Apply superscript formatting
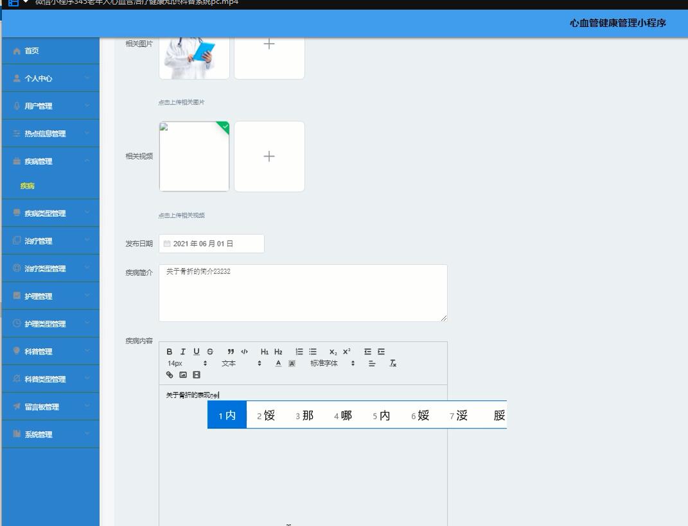 347,352
